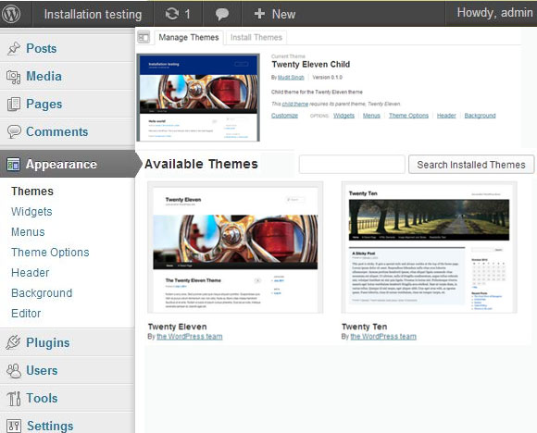Click the Twenty Eleven Child theme name

coord(310,65)
